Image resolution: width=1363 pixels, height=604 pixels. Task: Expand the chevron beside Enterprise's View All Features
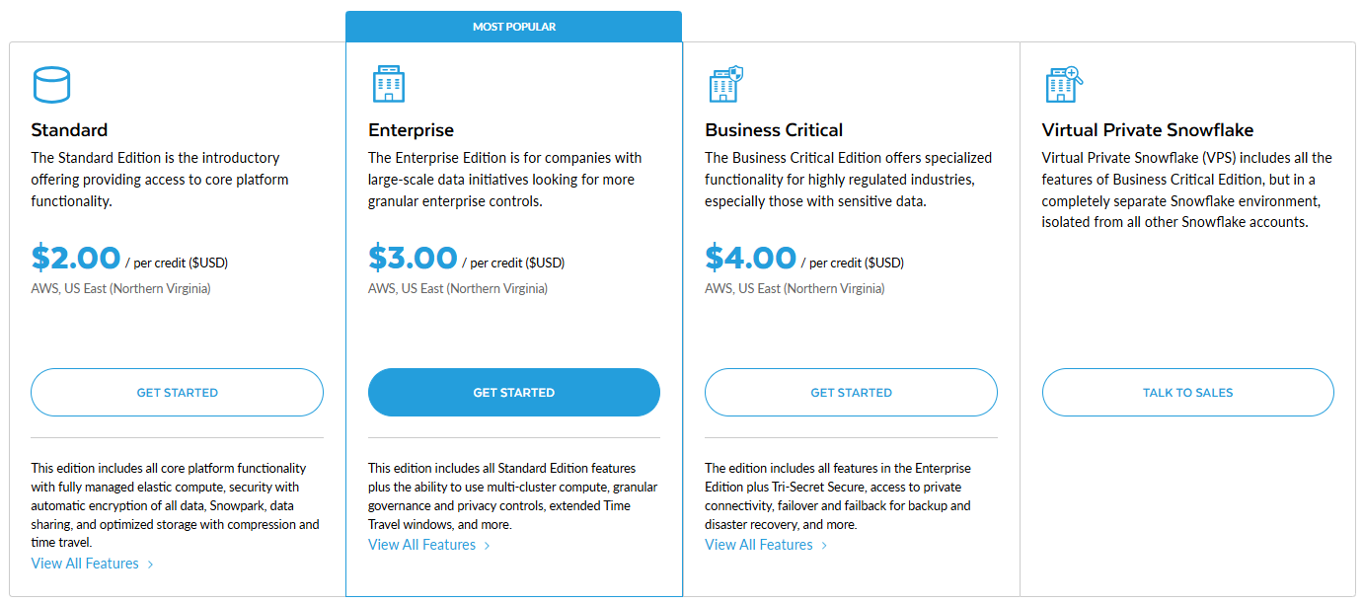pyautogui.click(x=488, y=545)
